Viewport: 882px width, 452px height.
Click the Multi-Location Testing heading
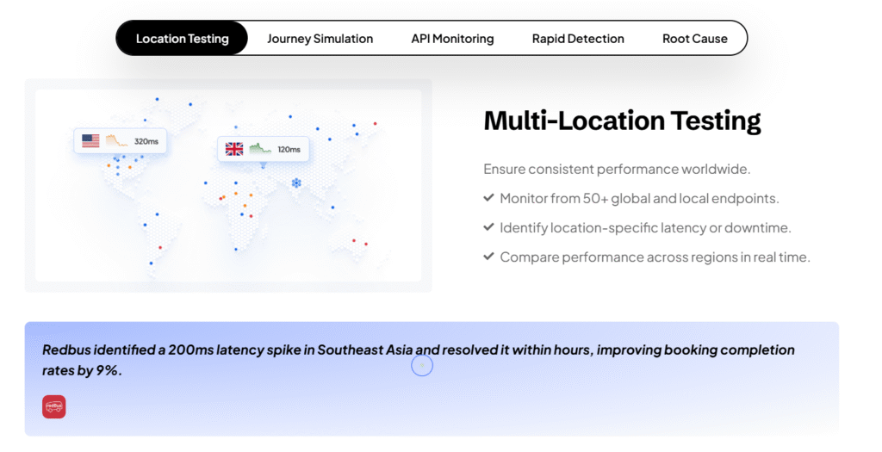(x=622, y=121)
